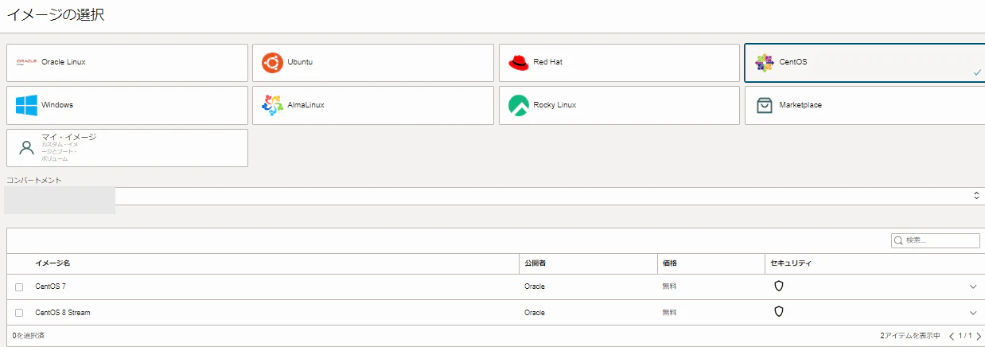Click the search magnifier icon
The width and height of the screenshot is (985, 347).
coord(899,240)
